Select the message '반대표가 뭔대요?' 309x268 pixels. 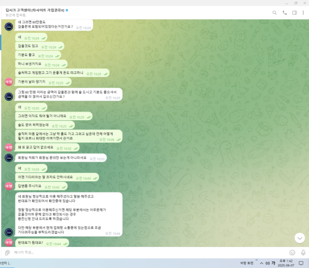42,243
